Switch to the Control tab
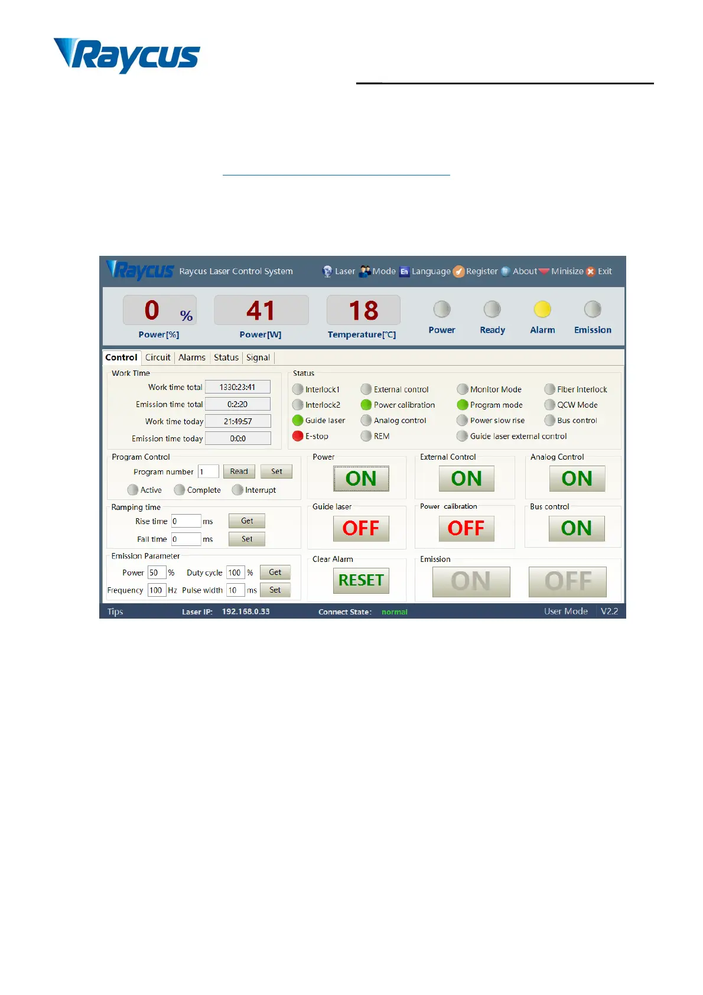The width and height of the screenshot is (703, 995). [x=121, y=357]
